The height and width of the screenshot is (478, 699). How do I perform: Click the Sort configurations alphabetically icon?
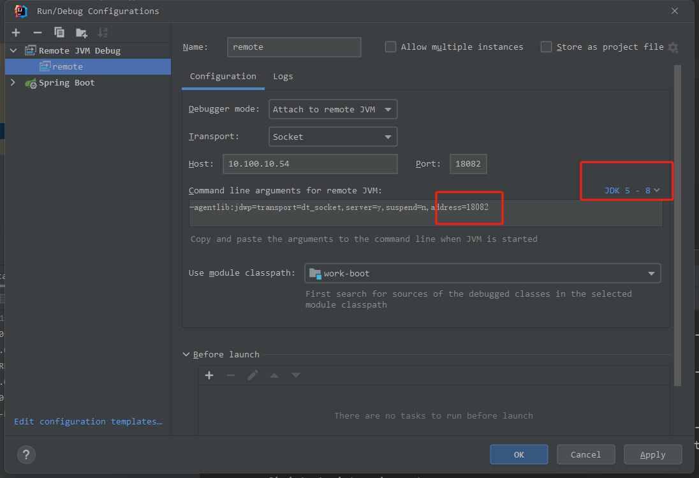(x=103, y=33)
